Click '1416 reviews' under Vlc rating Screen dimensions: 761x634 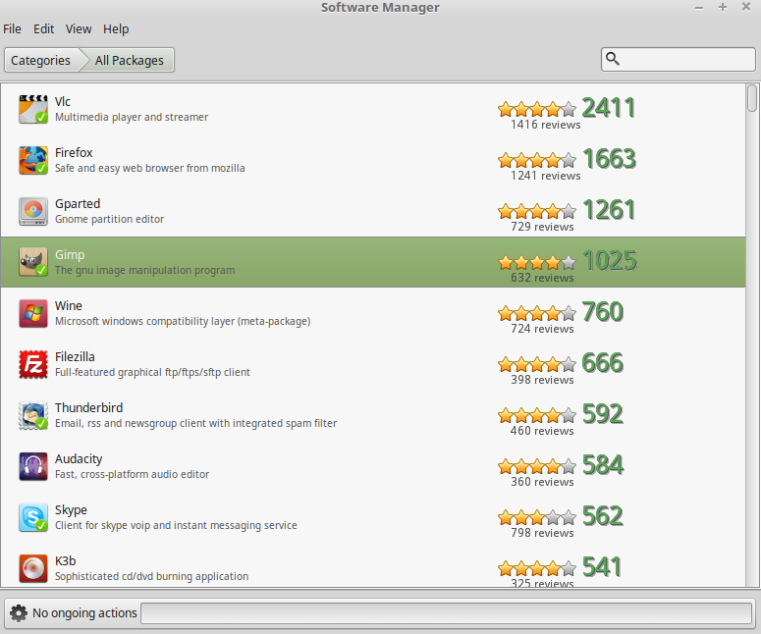pos(546,125)
